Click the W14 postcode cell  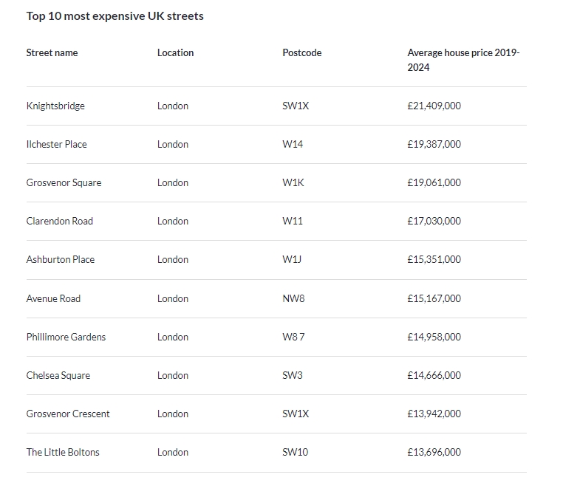pyautogui.click(x=293, y=144)
